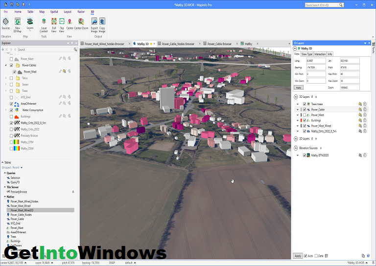This screenshot has width=376, height=266.
Task: Click the Quick Search magnifier icon
Action: (341, 5)
